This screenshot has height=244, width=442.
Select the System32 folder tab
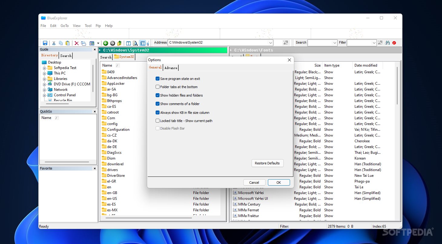tap(124, 57)
